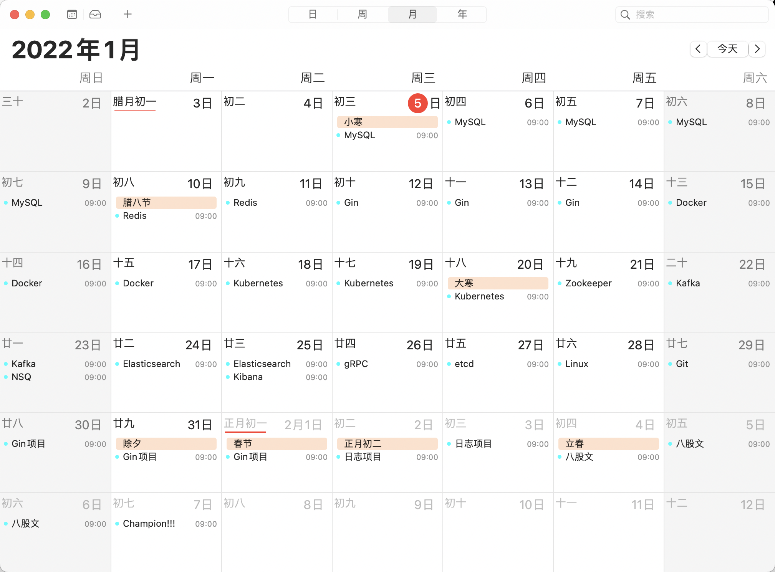The width and height of the screenshot is (775, 572).
Task: Go to previous month arrow
Action: [698, 49]
